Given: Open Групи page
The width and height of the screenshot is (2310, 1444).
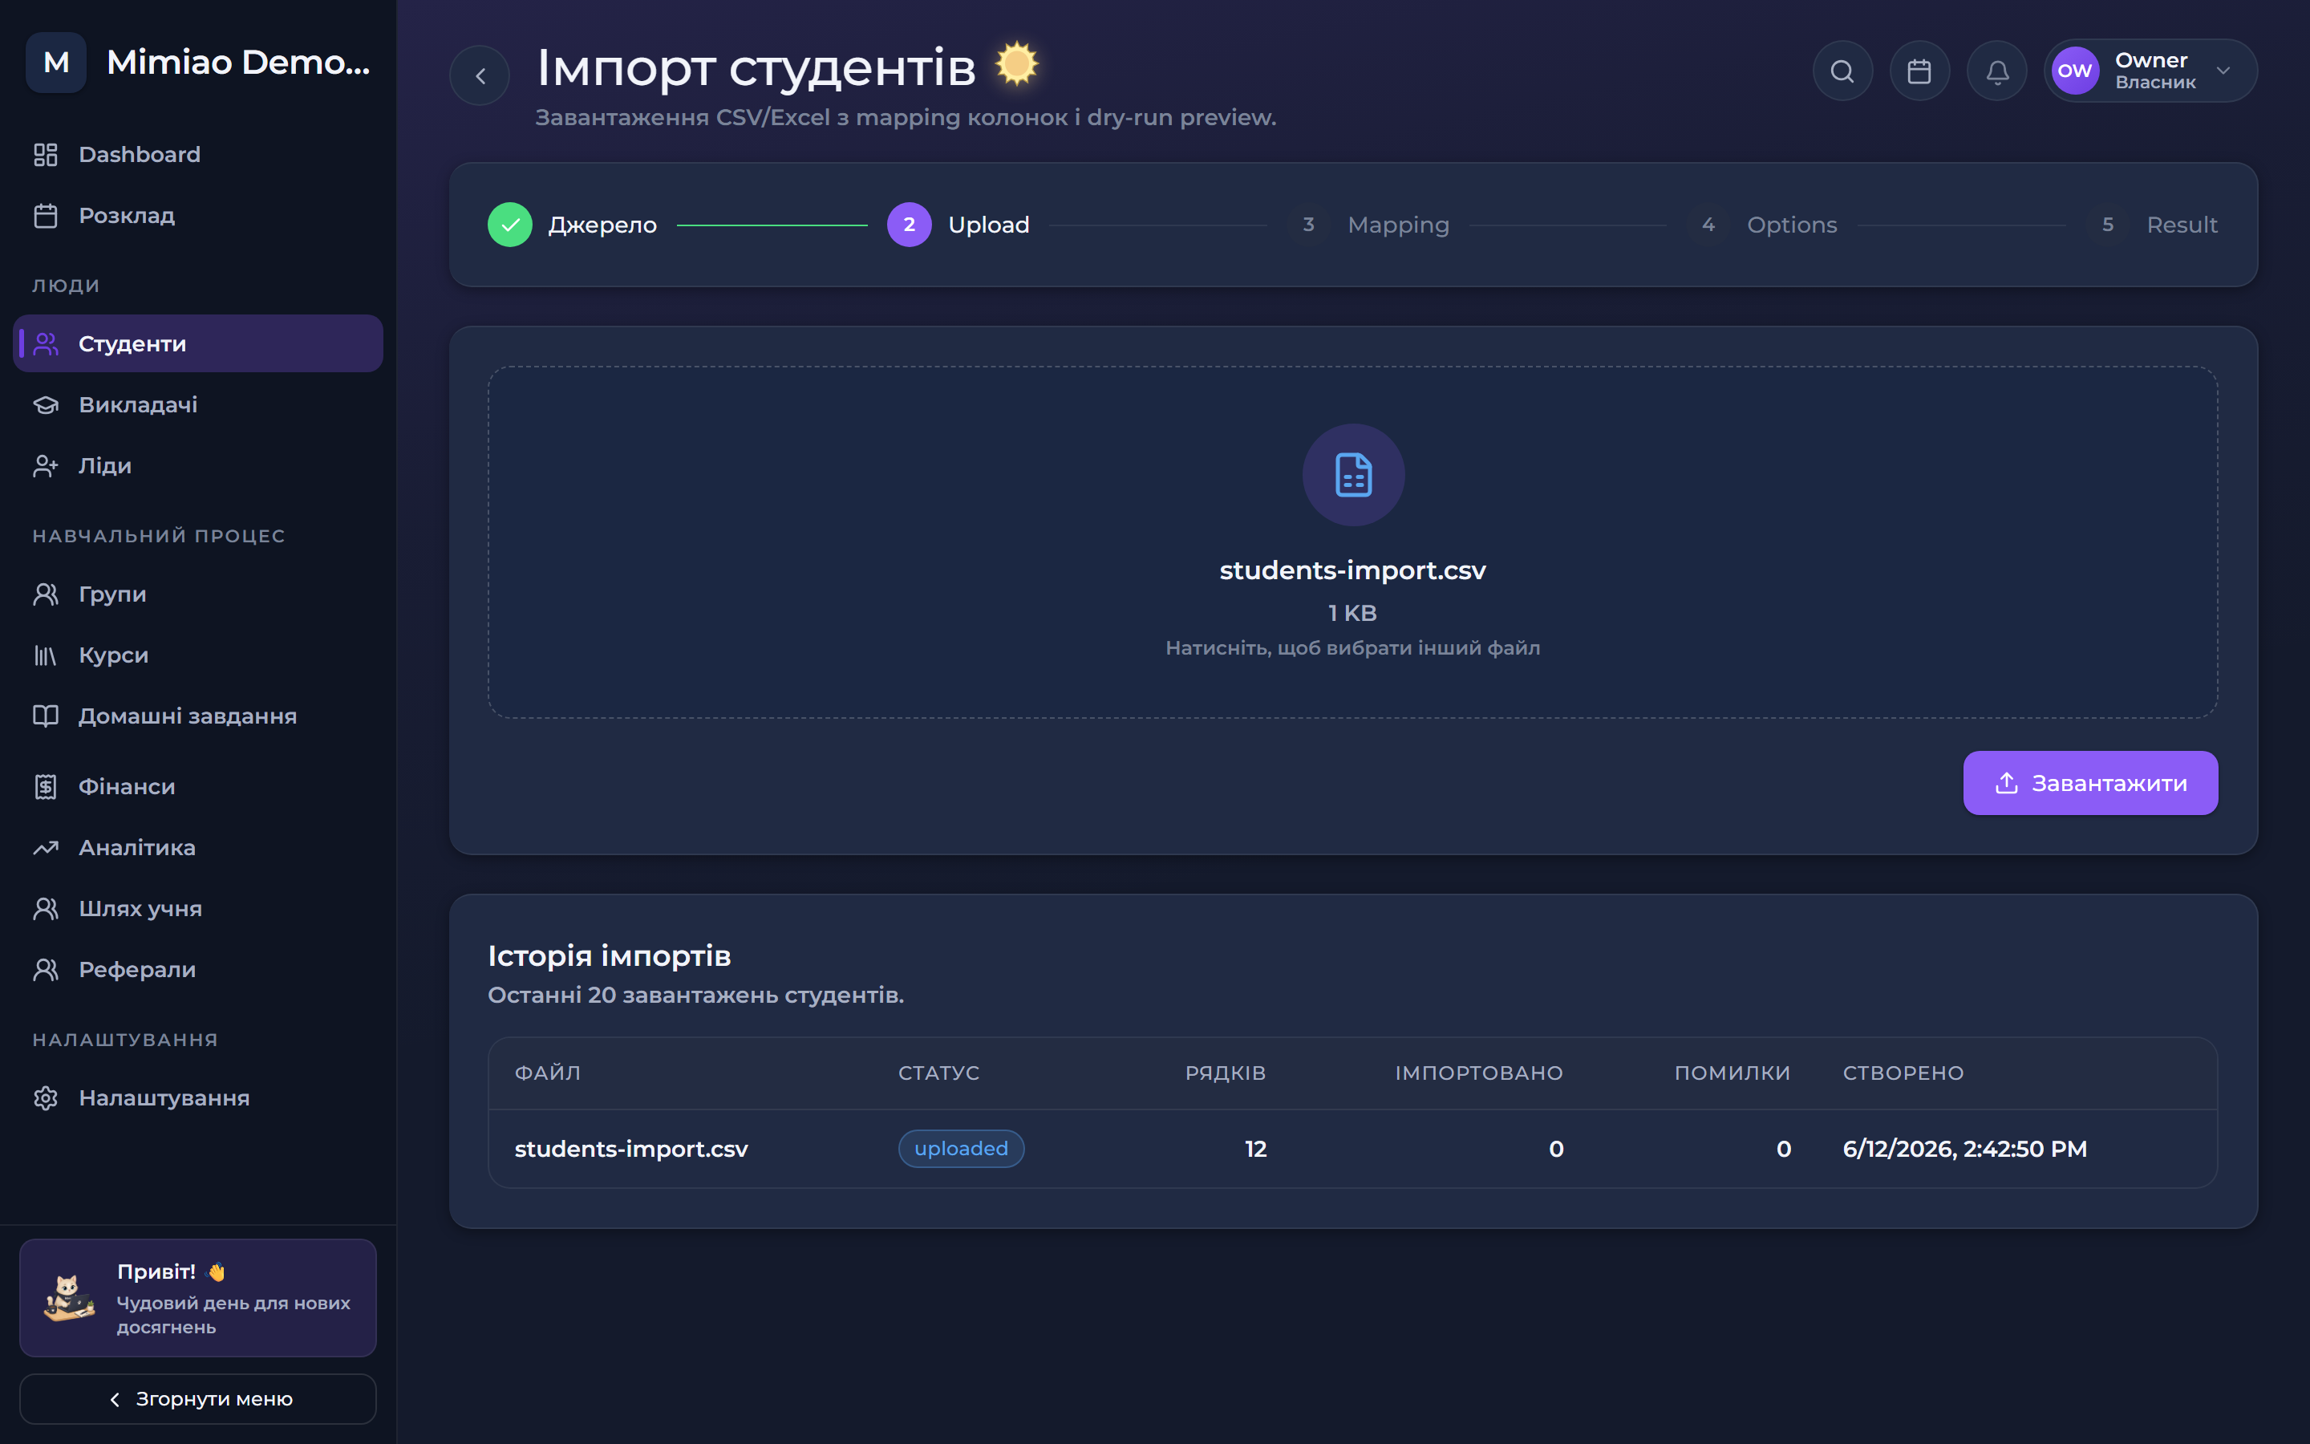Looking at the screenshot, I should coord(197,594).
